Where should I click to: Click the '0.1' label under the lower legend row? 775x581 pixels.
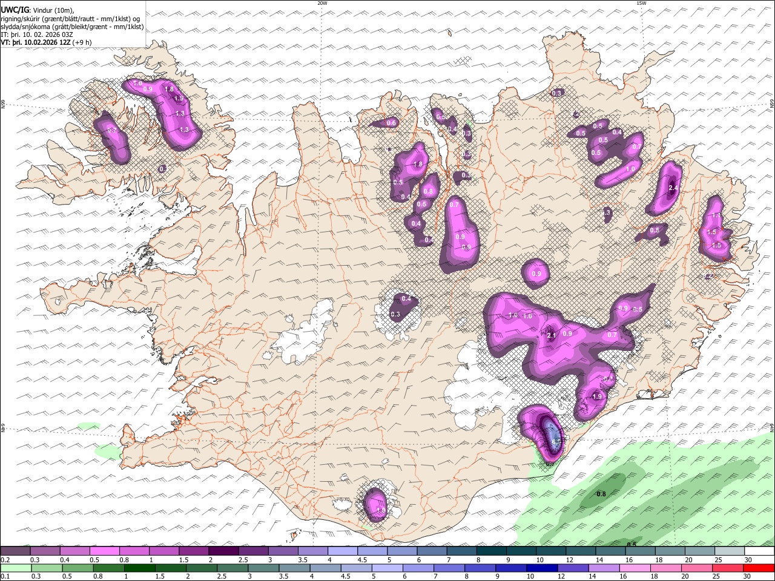pos(4,576)
